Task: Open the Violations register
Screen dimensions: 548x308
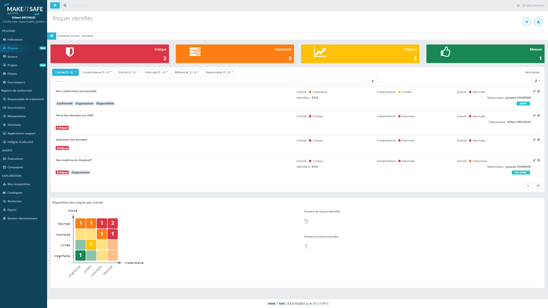Action: coord(14,125)
